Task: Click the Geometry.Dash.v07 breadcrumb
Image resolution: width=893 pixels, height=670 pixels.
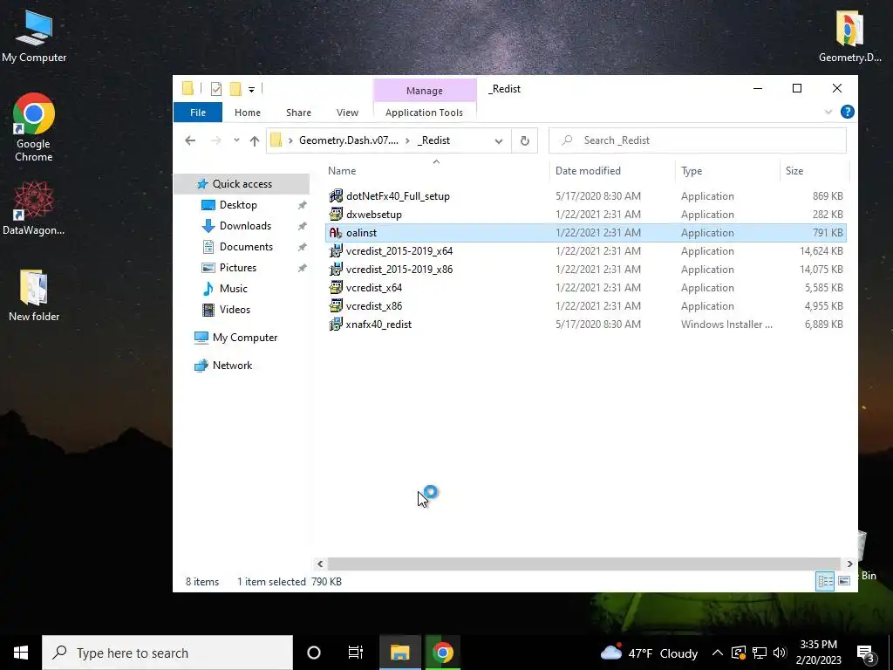Action: click(349, 140)
